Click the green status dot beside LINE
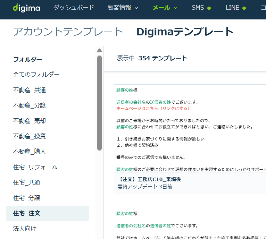This screenshot has height=239, width=266. click(x=244, y=8)
